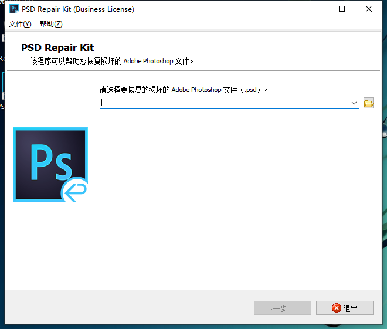This screenshot has width=387, height=329.
Task: Open the 帮助(Z) menu
Action: (x=51, y=24)
